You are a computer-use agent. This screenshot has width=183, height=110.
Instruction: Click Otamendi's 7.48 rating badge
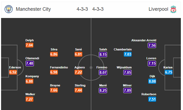(30, 63)
